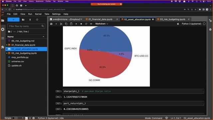Focus the Filter files by name field
The width and height of the screenshot is (213, 120).
[x=26, y=26]
